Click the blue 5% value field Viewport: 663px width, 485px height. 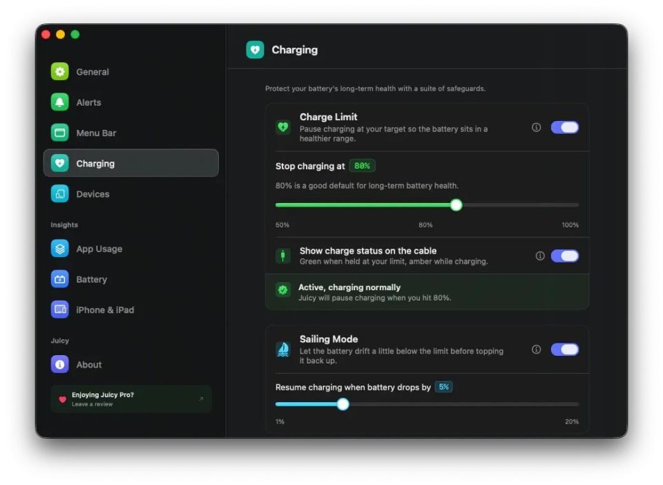[x=443, y=386]
